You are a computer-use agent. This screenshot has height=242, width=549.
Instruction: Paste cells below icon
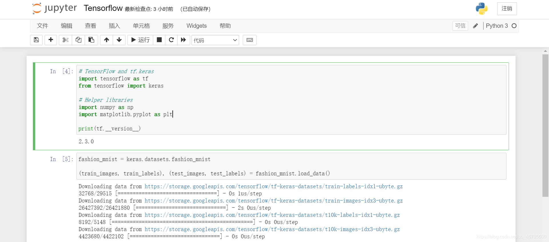91,40
